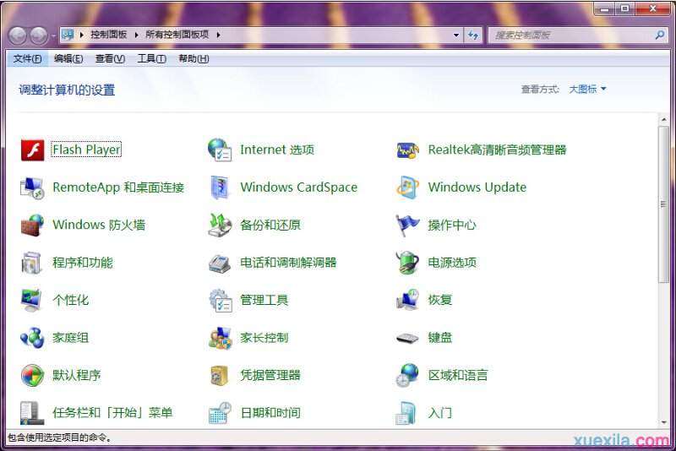
Task: Open the 帮助(H) menu
Action: click(x=194, y=58)
